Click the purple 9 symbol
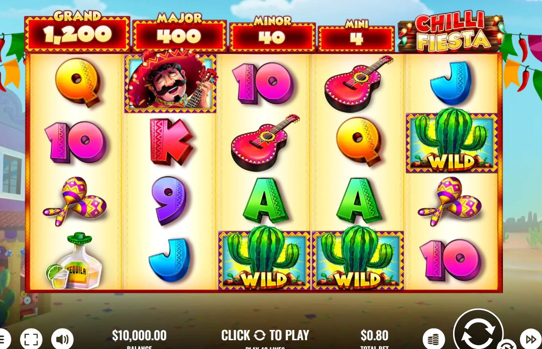Viewport: 542px width, 349px height. (x=169, y=200)
